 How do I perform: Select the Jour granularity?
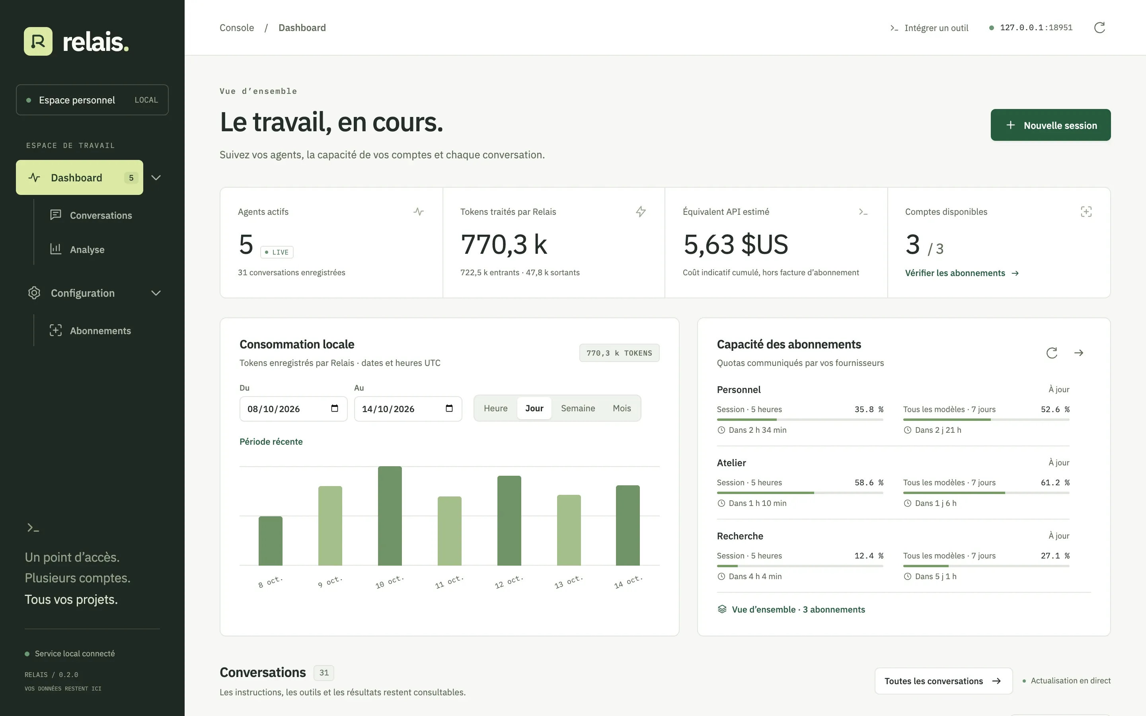(534, 408)
